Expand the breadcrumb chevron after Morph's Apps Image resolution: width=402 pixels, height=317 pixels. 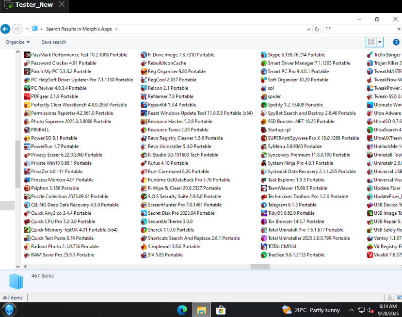tap(116, 29)
